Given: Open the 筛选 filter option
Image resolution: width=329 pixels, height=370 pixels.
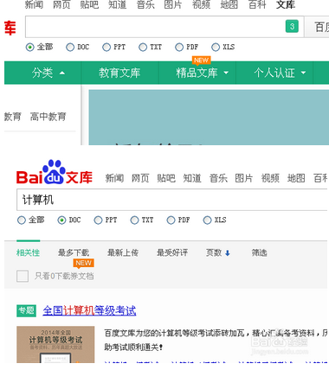Looking at the screenshot, I should tap(259, 253).
